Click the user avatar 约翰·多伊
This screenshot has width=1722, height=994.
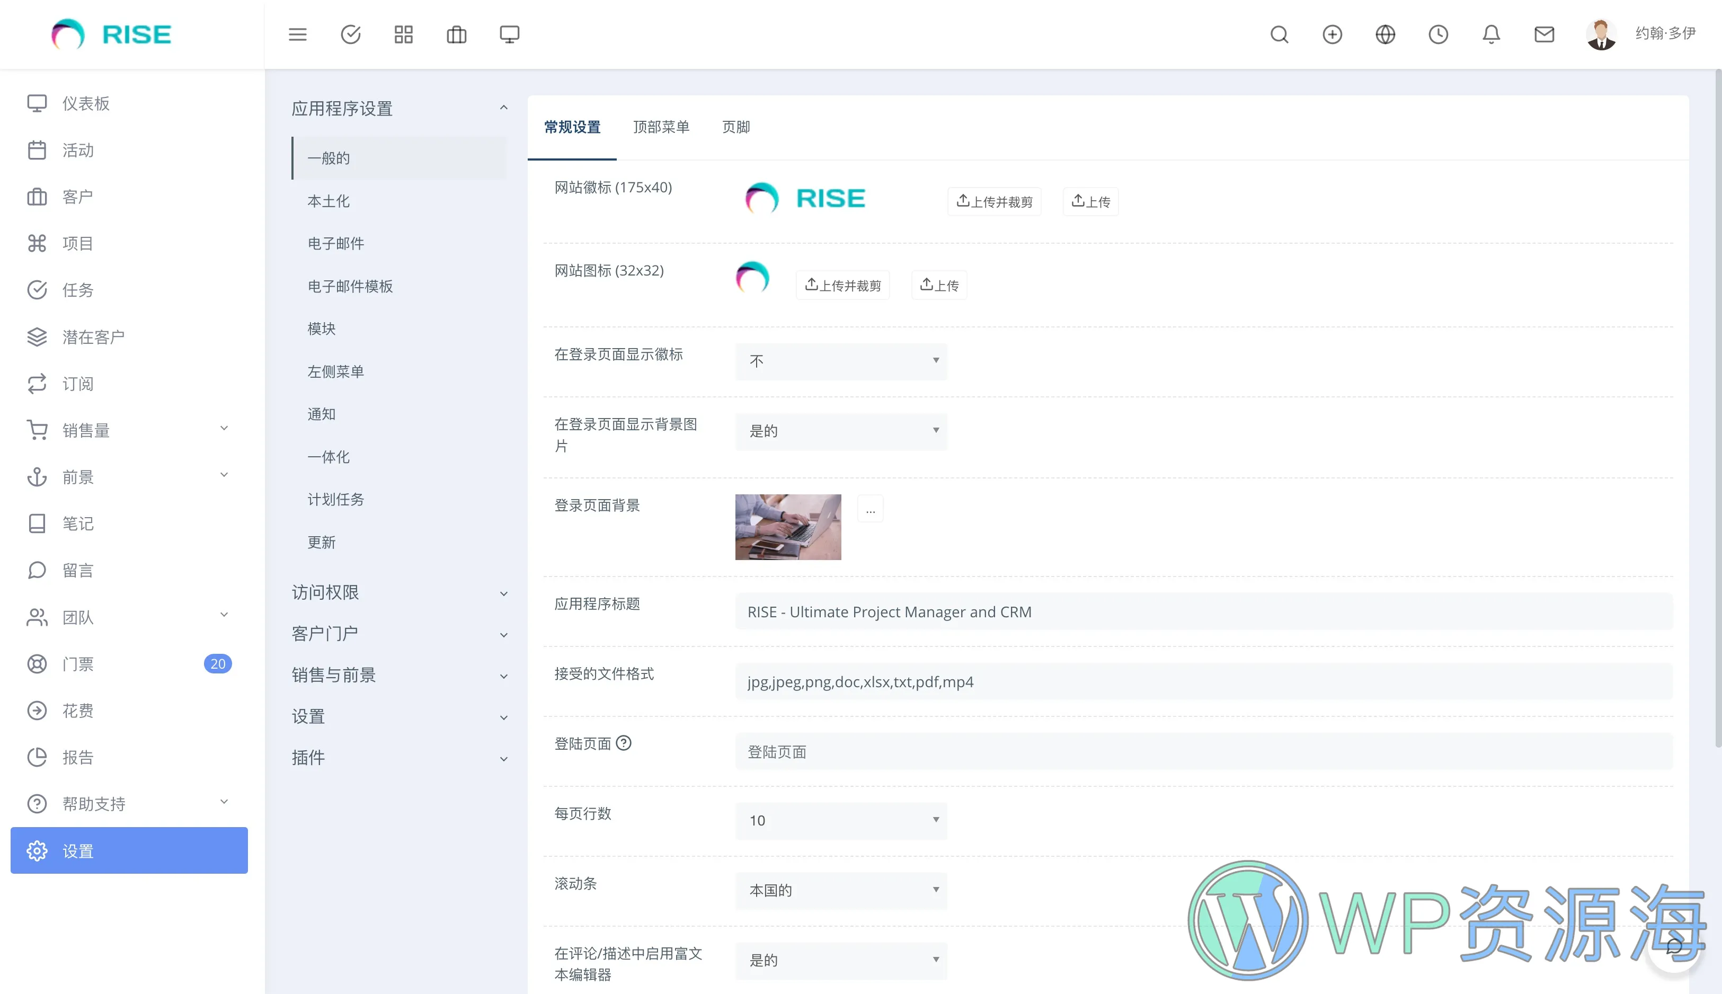click(1601, 34)
